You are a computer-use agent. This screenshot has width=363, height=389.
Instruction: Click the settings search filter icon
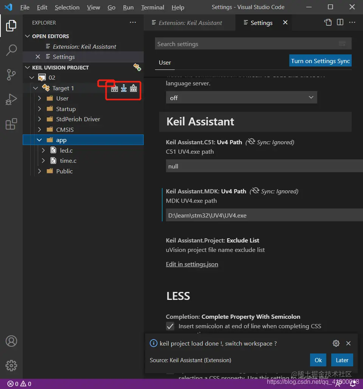point(342,44)
